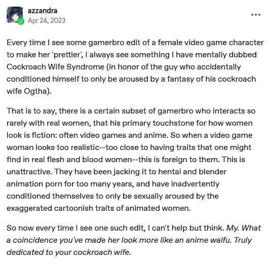This screenshot has height=264, width=271.
Task: Click the green follow badge on avatar
Action: (21, 21)
